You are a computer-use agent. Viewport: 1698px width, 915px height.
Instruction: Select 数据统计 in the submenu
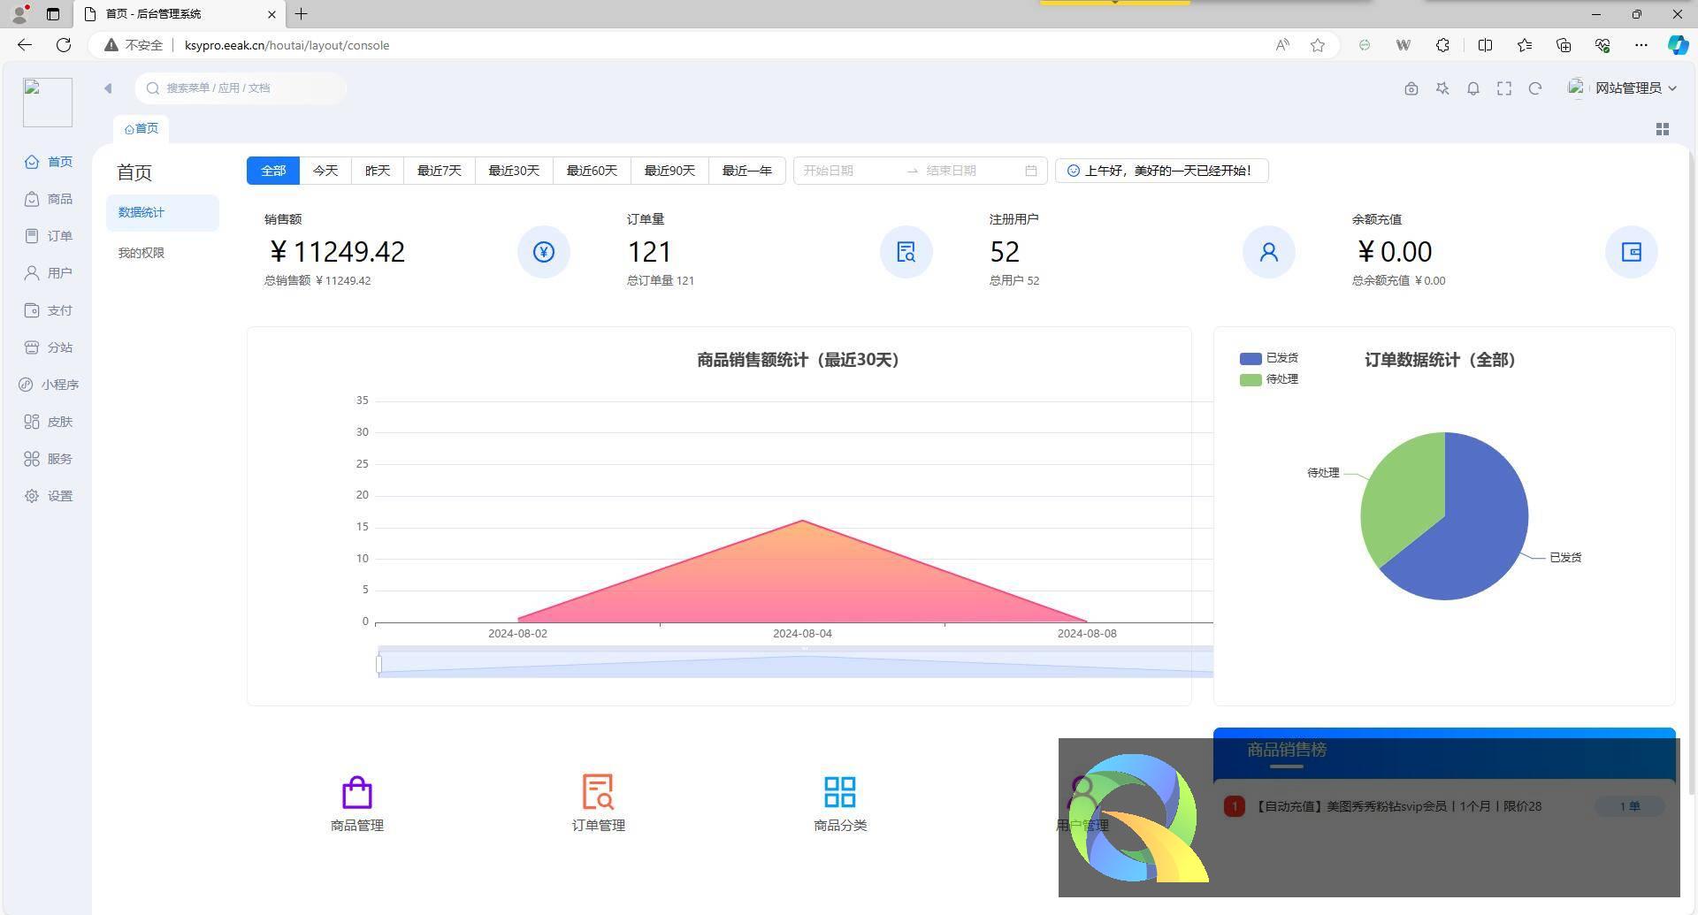click(x=163, y=212)
